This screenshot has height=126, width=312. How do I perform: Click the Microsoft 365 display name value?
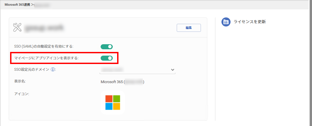[x=123, y=82]
